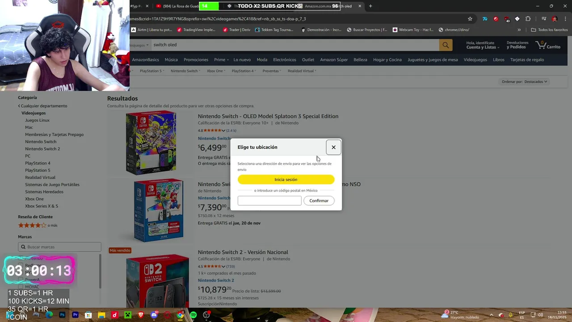572x322 pixels.
Task: Open Electrónicos in the nav bar
Action: point(285,59)
